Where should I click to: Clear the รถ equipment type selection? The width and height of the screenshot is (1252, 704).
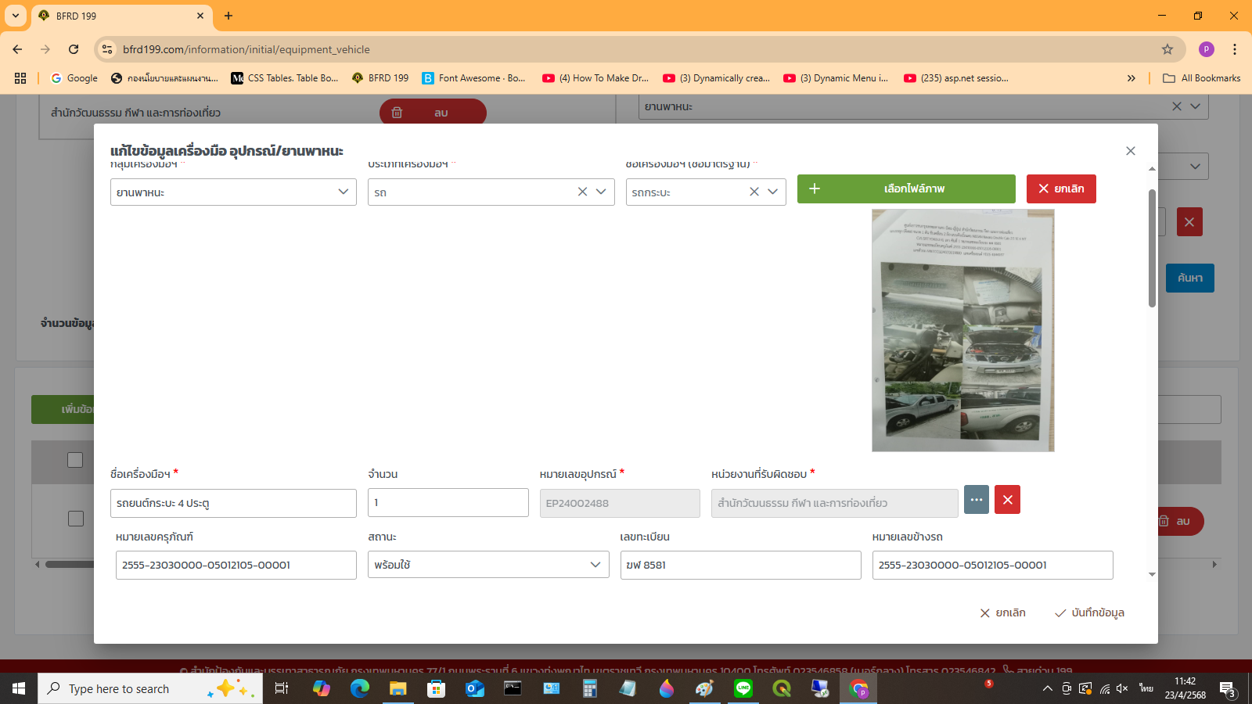[582, 192]
